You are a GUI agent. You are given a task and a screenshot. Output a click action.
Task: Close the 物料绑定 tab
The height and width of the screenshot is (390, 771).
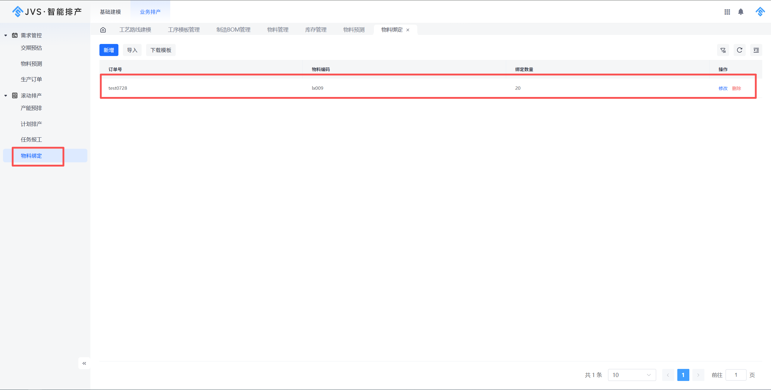[408, 30]
